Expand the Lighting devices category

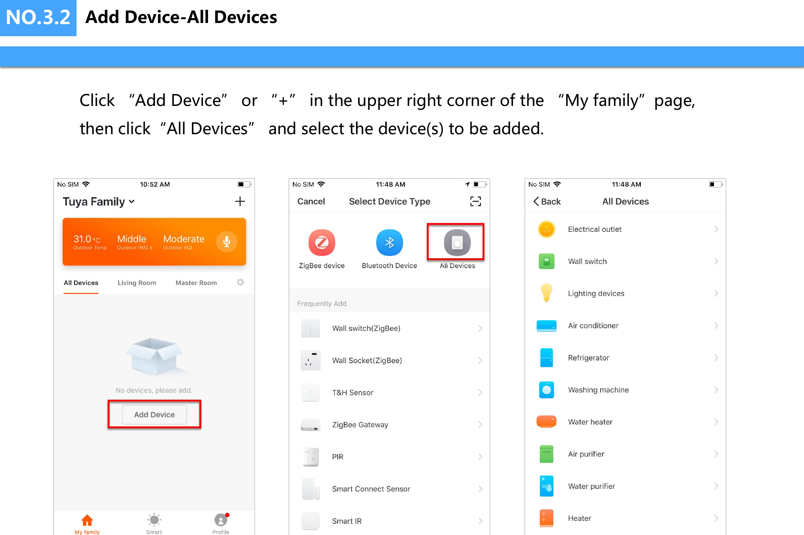(x=596, y=293)
